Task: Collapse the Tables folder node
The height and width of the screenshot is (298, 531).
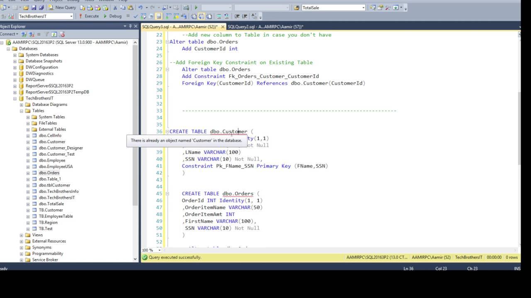Action: [22, 111]
